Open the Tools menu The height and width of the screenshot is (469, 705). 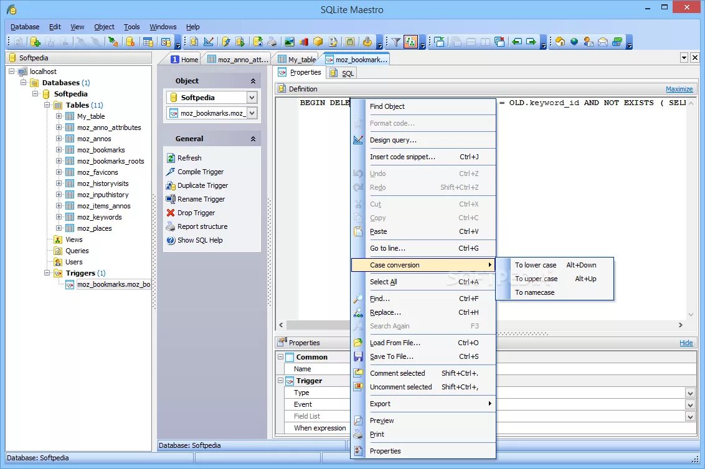point(132,27)
